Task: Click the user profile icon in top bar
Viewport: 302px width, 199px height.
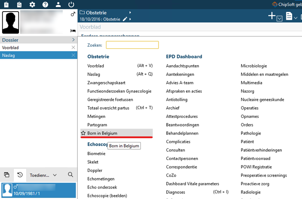Action: tap(58, 5)
